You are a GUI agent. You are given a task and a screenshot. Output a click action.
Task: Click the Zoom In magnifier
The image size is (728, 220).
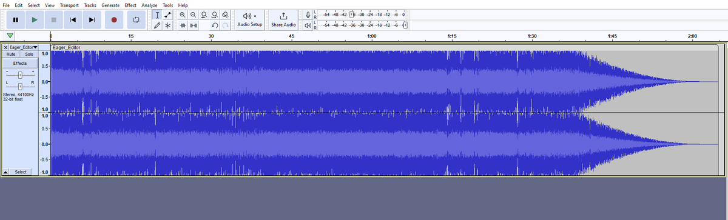[x=183, y=15]
